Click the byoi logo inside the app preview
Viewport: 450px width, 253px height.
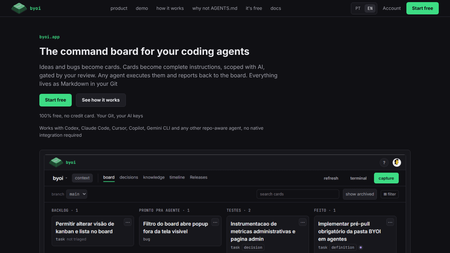click(62, 162)
